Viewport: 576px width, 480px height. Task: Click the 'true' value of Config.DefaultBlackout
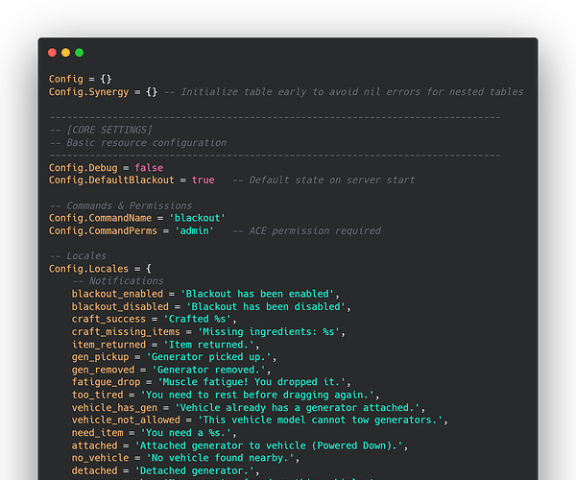203,180
